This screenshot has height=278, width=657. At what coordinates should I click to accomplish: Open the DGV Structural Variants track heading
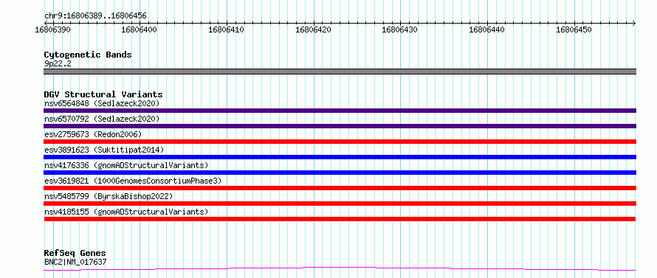point(103,94)
